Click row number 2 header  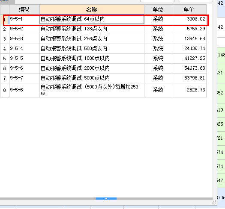coord(5,29)
